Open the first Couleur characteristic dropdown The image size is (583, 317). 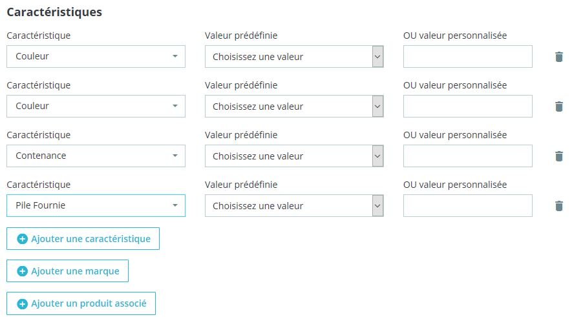point(96,56)
